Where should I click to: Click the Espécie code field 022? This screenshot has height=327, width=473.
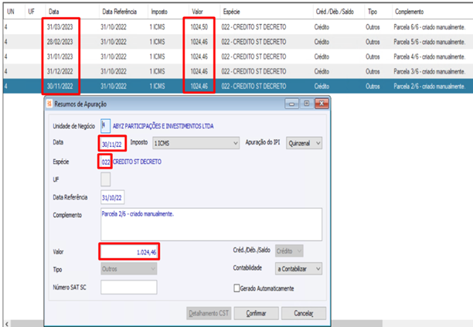pyautogui.click(x=105, y=162)
